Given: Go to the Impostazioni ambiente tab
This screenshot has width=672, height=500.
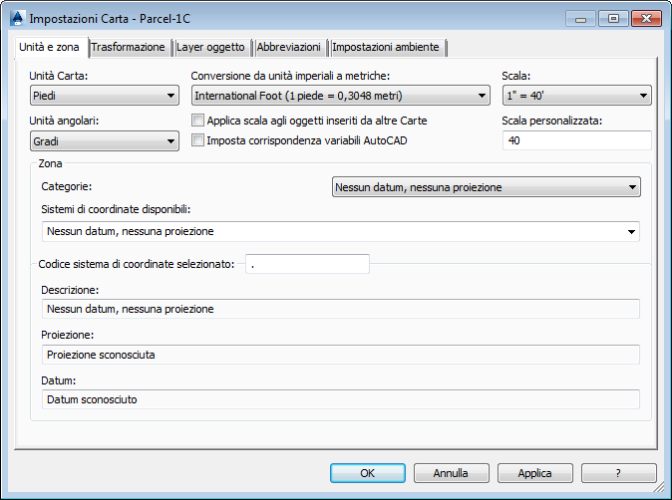Looking at the screenshot, I should coord(385,47).
